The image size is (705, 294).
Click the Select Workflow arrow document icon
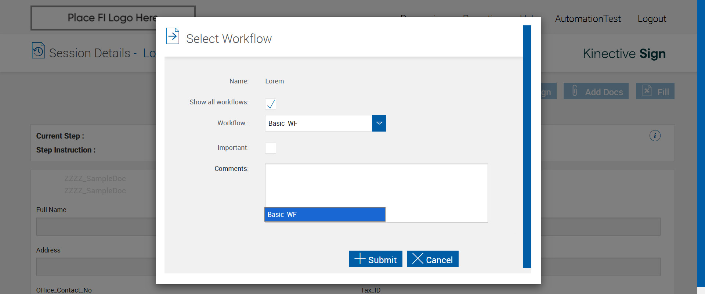(173, 36)
